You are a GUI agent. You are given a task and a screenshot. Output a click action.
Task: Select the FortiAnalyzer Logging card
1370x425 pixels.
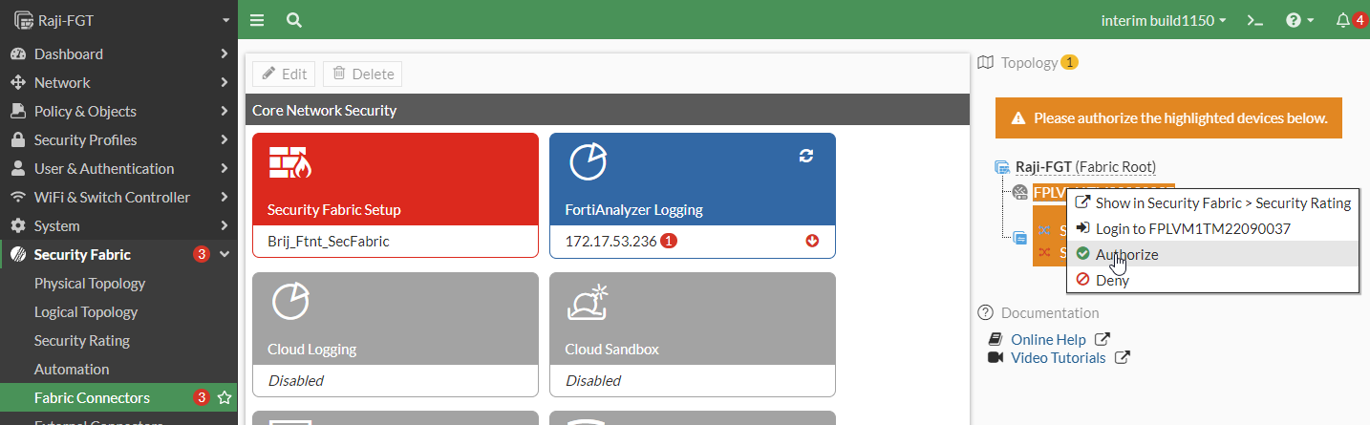(693, 195)
